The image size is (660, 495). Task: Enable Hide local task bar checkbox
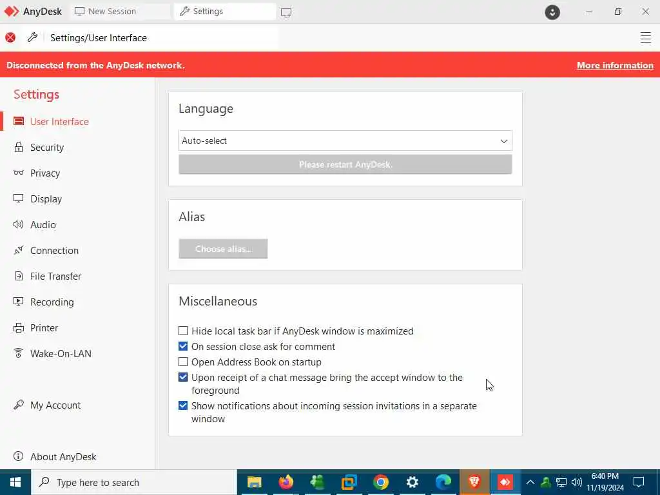pyautogui.click(x=183, y=331)
